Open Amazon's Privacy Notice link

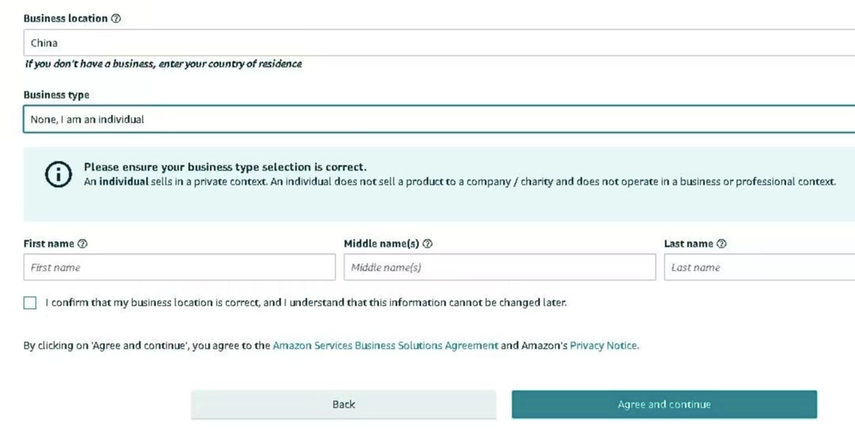[x=603, y=346]
